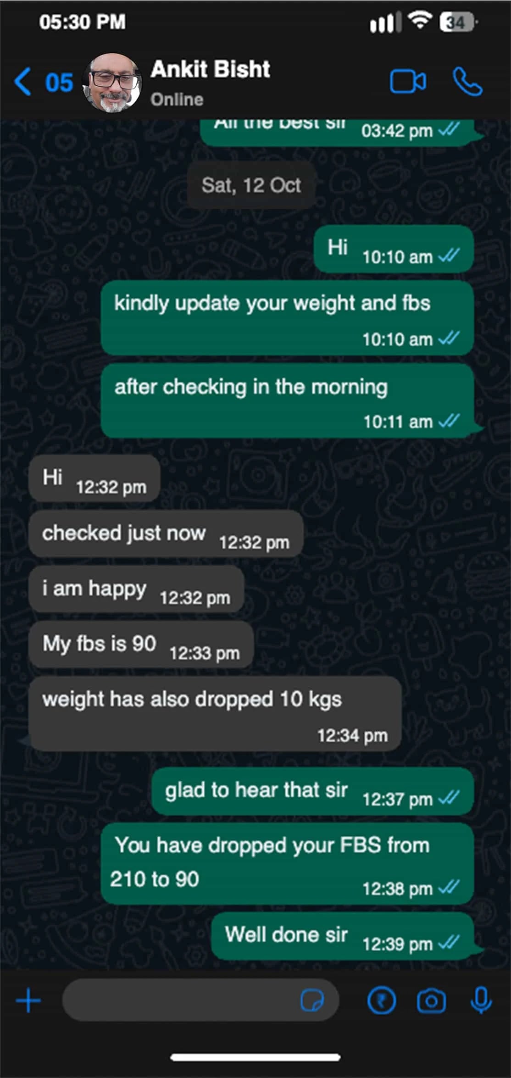The image size is (511, 1078).
Task: Tap the 'glad to hear that sir' bubble
Action: (312, 791)
